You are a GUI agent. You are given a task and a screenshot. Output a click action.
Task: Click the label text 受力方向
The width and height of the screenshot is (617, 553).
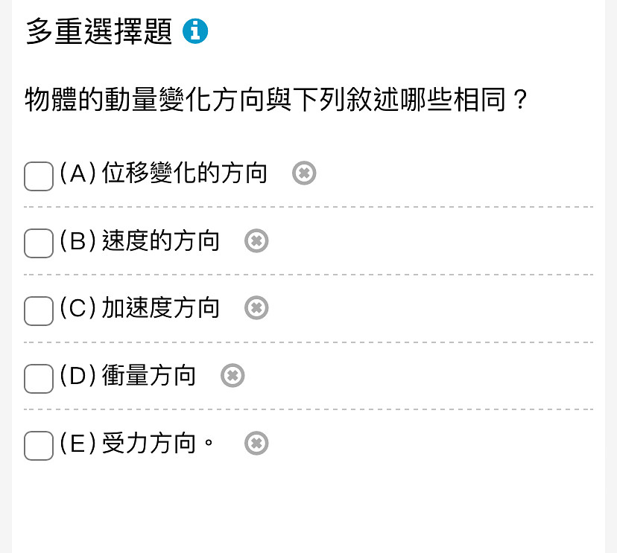coord(149,444)
